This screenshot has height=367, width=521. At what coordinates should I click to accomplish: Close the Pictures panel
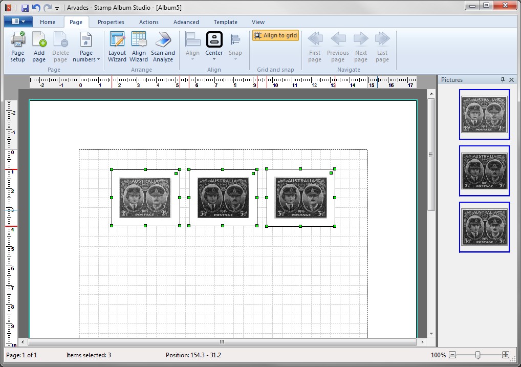click(512, 80)
